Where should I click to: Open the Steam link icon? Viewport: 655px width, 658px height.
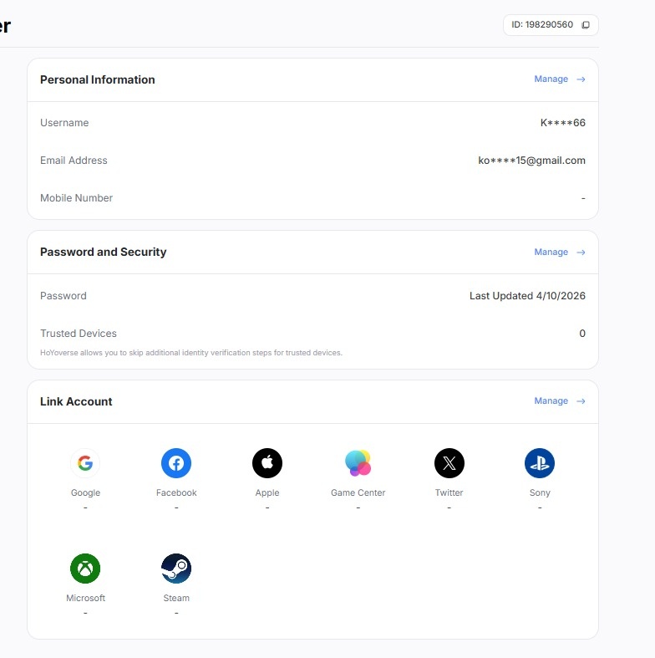[x=176, y=569]
